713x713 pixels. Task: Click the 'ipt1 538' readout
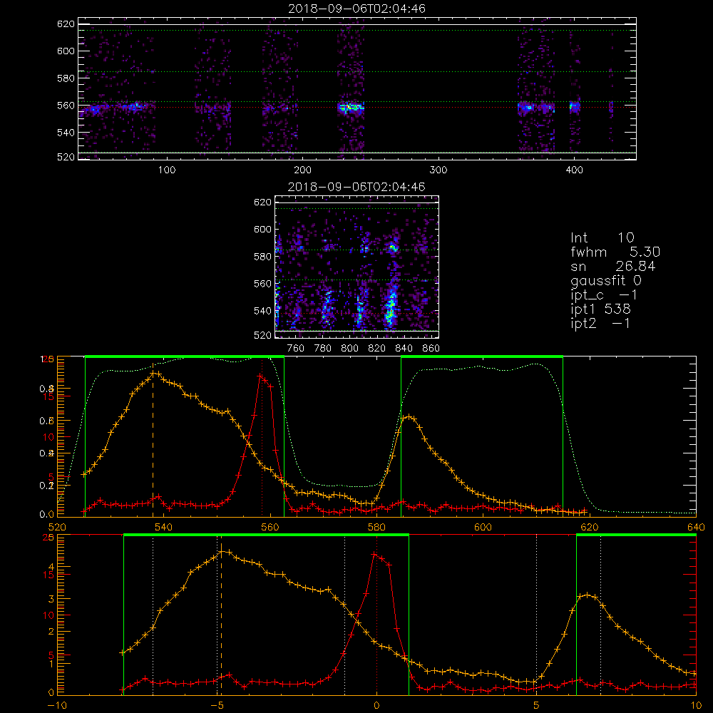click(x=600, y=309)
